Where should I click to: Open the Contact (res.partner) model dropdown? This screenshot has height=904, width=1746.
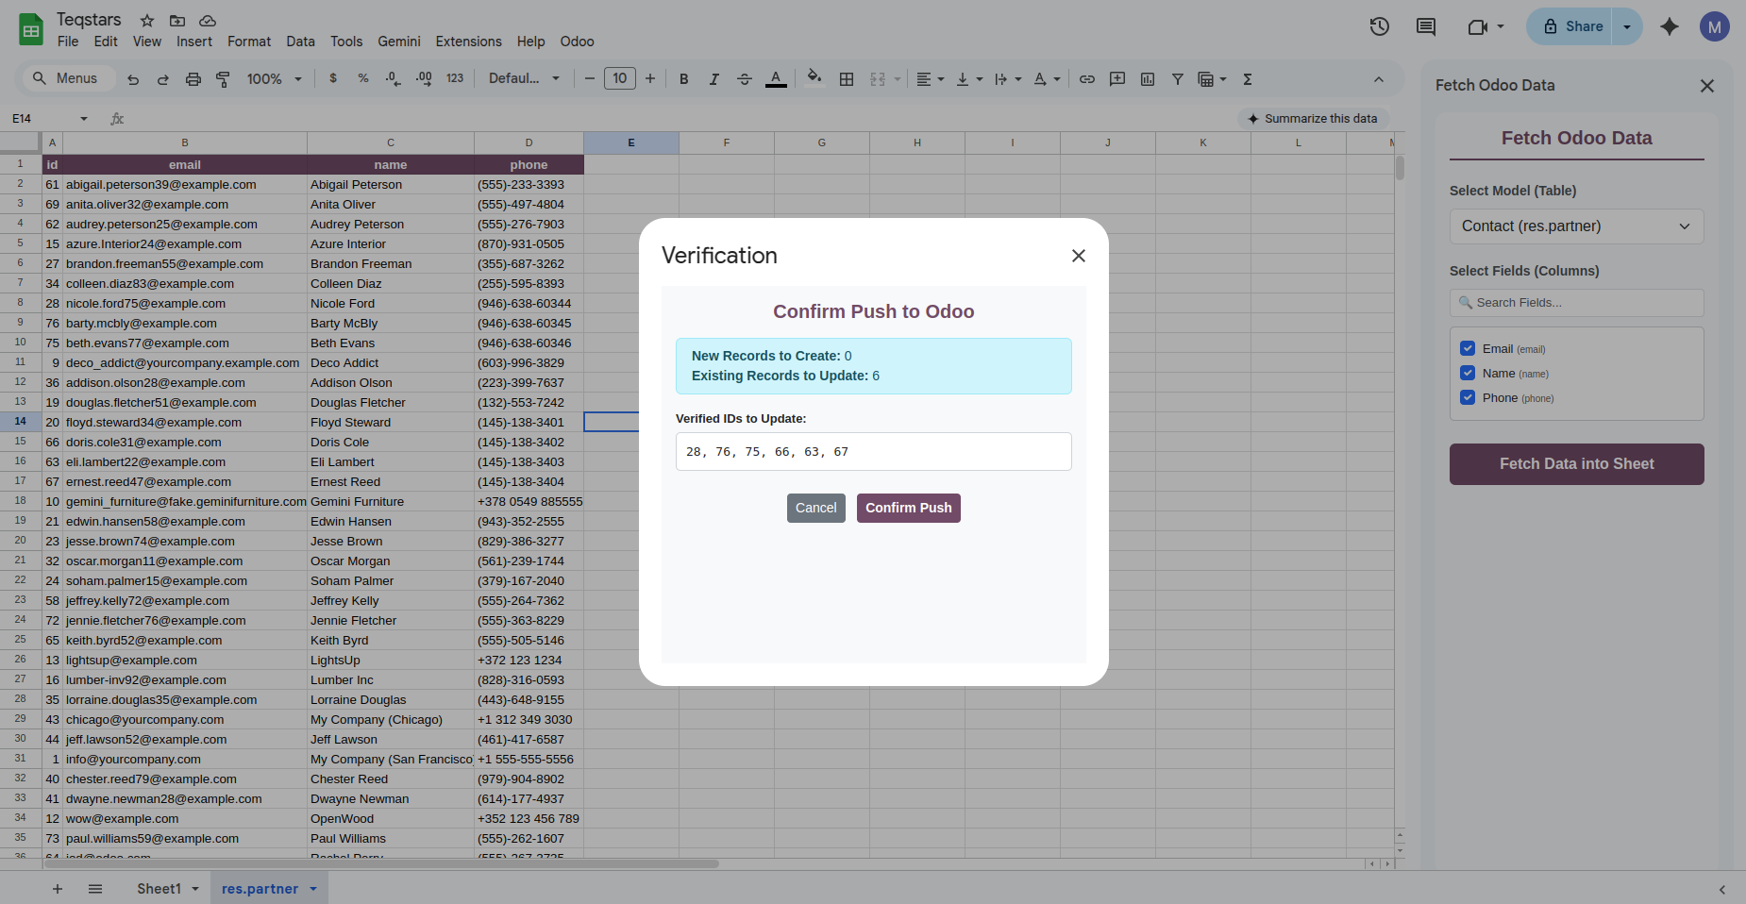coord(1576,226)
